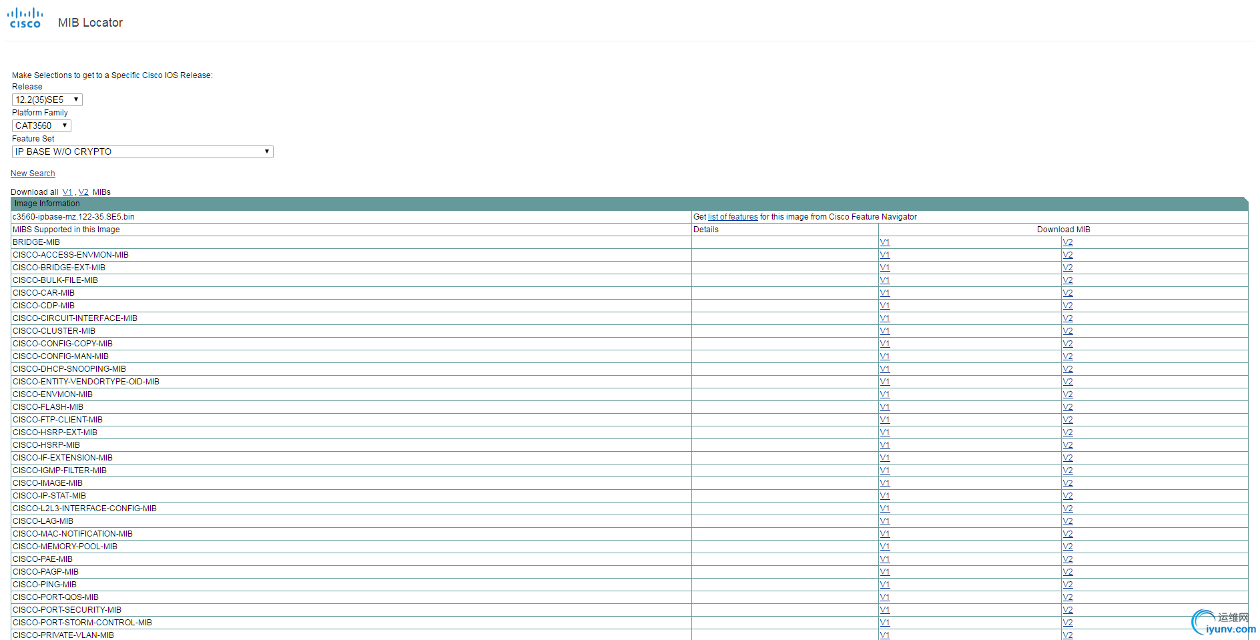1260x640 pixels.
Task: Download V1 of CISCO-LAG-MIB
Action: (x=885, y=521)
